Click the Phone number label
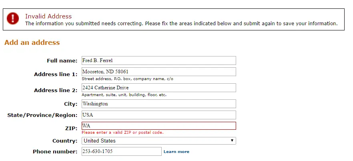Image resolution: width=353 pixels, height=161 pixels. [x=55, y=151]
